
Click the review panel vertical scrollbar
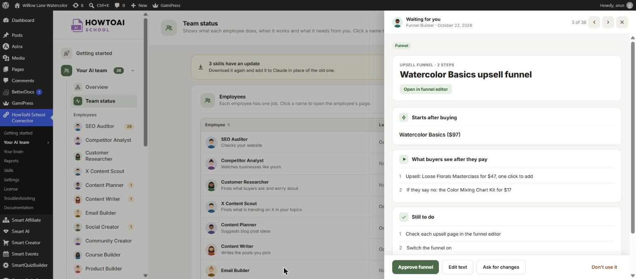coord(632,137)
